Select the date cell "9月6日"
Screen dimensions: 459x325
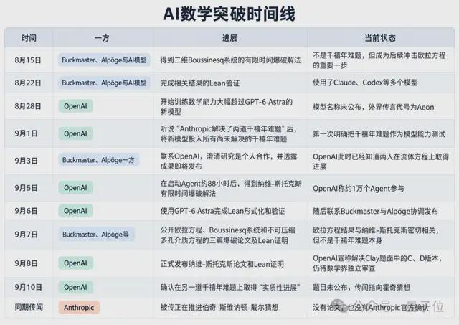click(26, 211)
